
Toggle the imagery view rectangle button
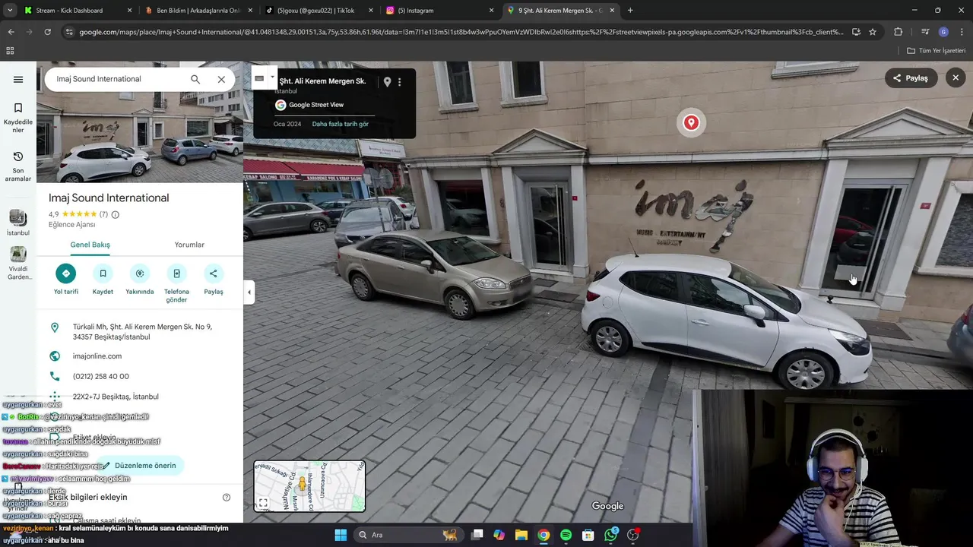(x=259, y=78)
